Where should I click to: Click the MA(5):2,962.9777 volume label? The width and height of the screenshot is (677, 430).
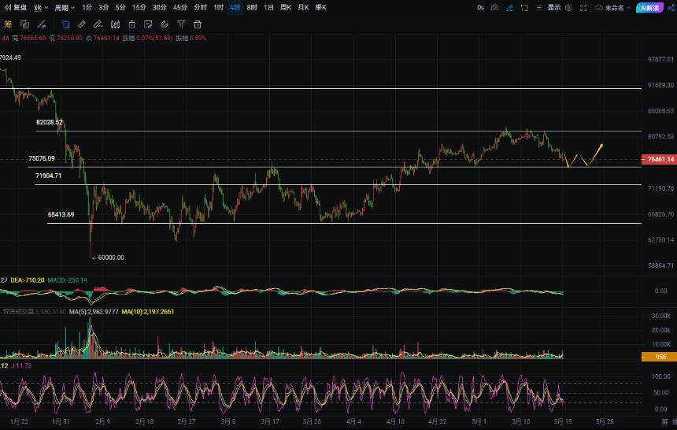pos(94,312)
